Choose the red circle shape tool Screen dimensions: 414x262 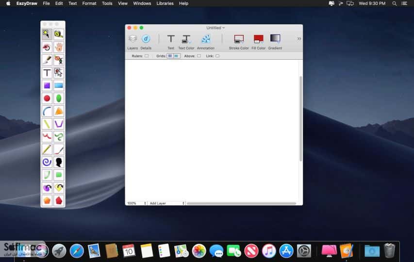[47, 98]
